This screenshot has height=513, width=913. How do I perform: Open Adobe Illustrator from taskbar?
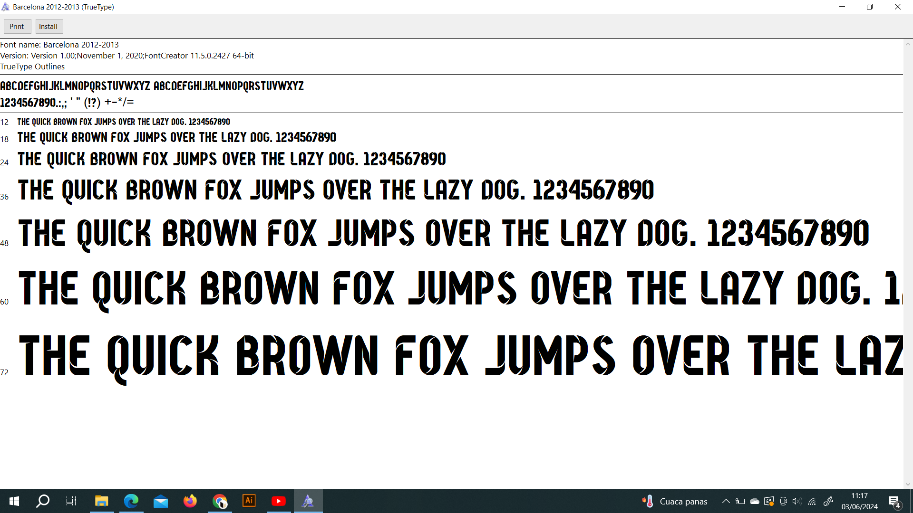[249, 501]
